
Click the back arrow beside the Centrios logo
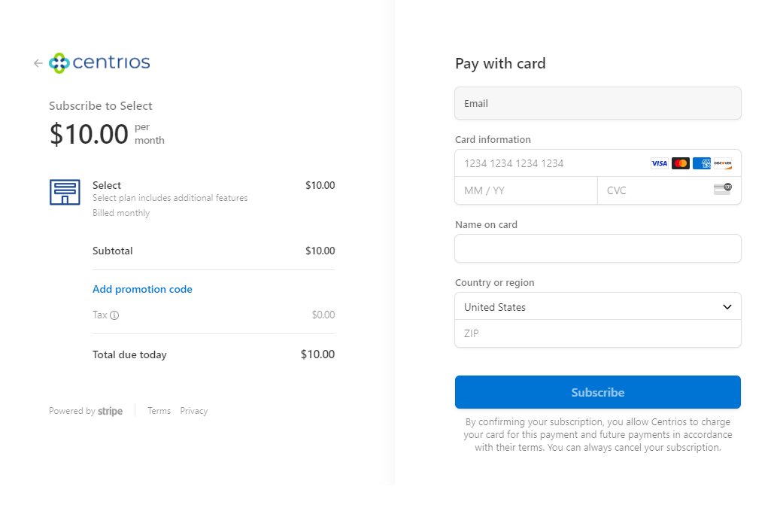38,63
